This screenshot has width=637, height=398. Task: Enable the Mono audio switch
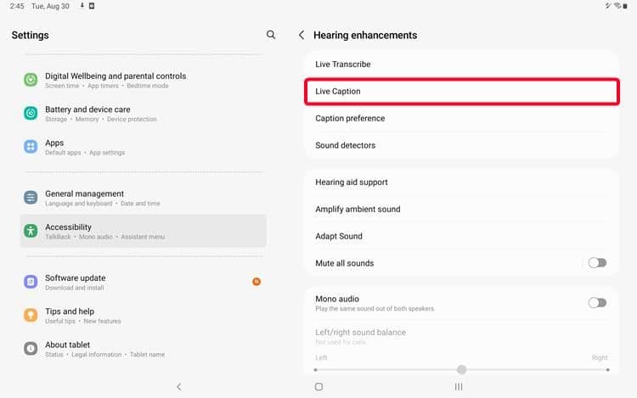pyautogui.click(x=597, y=302)
